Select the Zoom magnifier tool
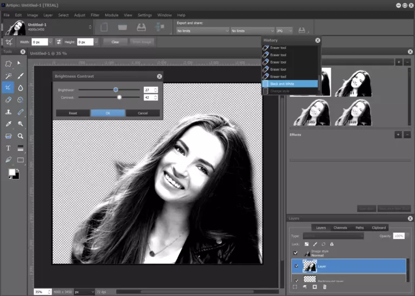This screenshot has height=296, width=415. tap(21, 136)
